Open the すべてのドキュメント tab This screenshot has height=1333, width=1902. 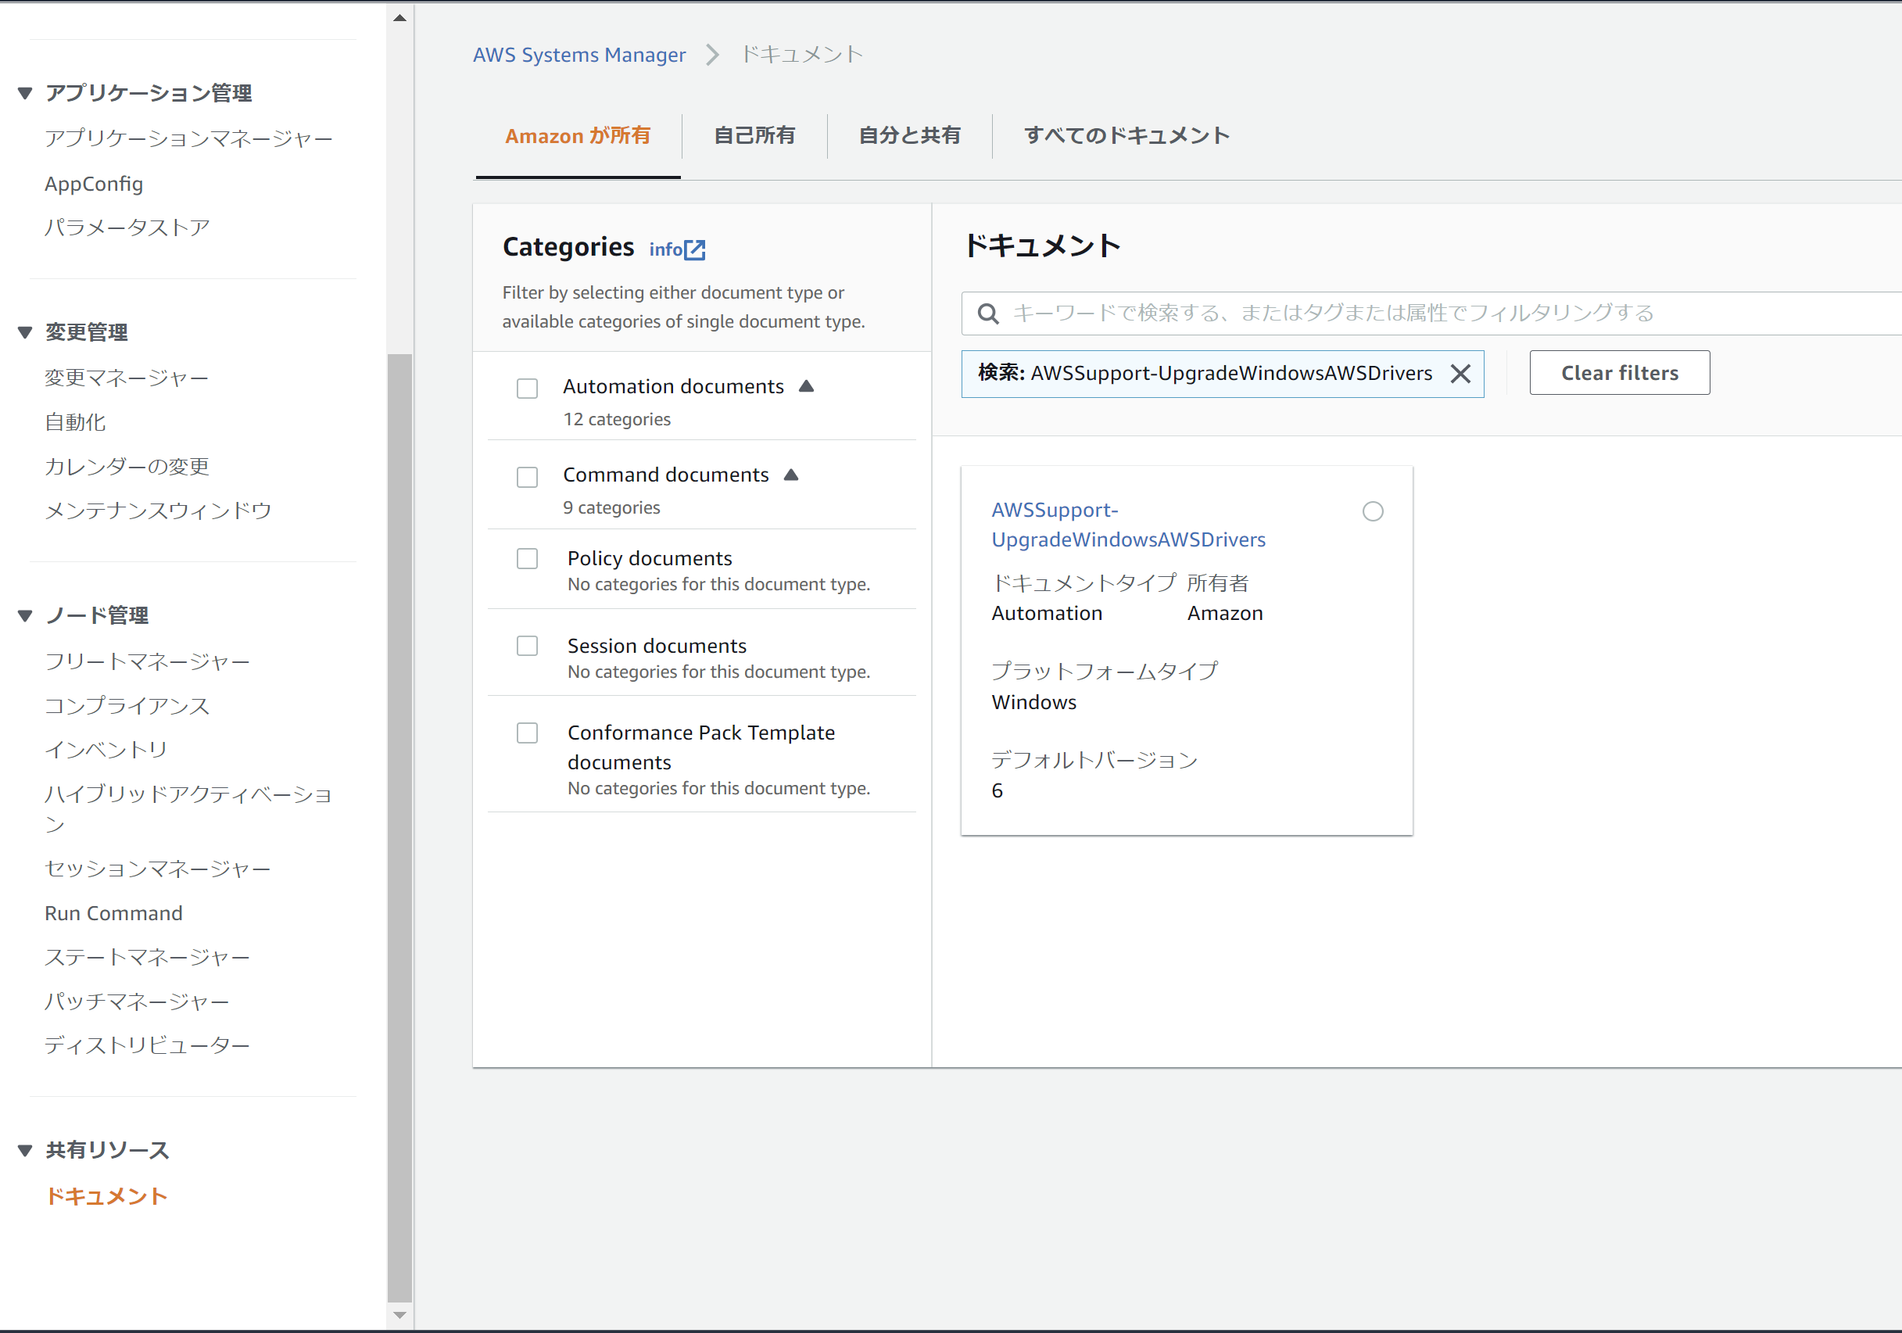coord(1127,136)
